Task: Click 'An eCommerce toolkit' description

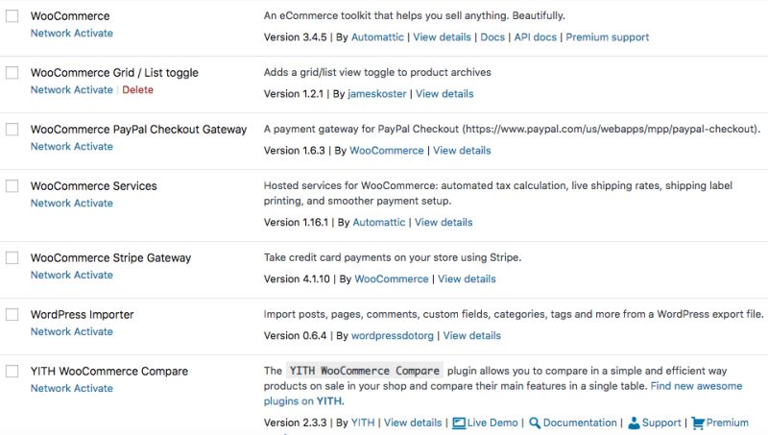Action: [415, 15]
